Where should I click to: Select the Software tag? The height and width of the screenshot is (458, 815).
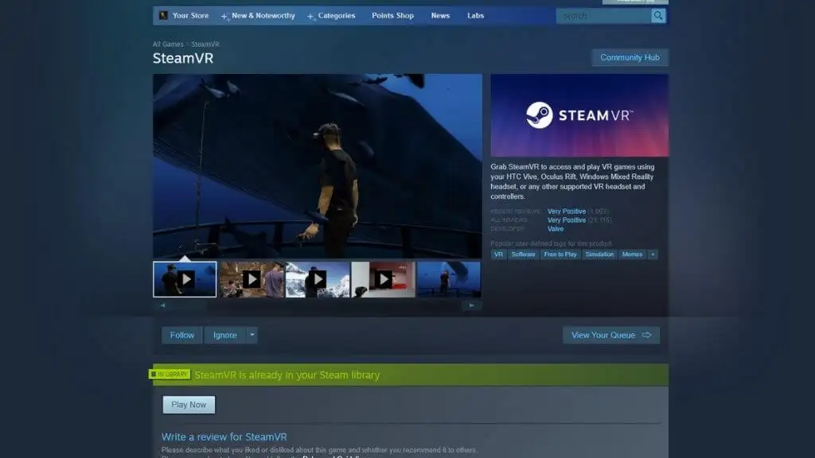(x=524, y=254)
